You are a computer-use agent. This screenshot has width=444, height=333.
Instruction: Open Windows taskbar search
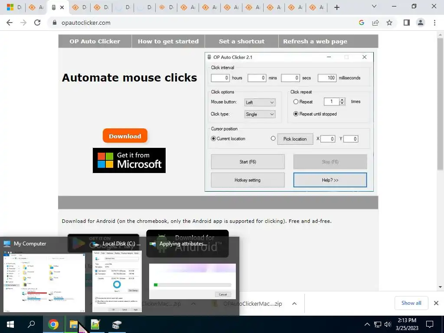point(31,324)
